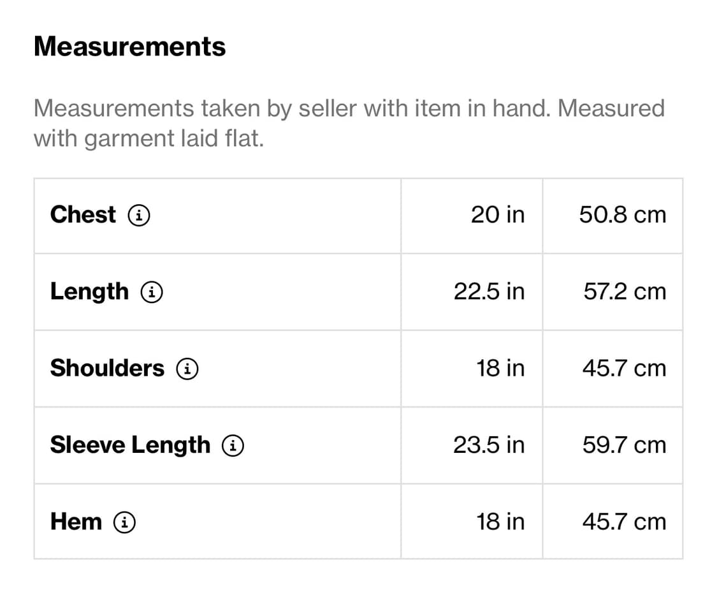Screen dimensions: 717x597
Task: Tap the info icon beside Shoulders
Action: [187, 369]
